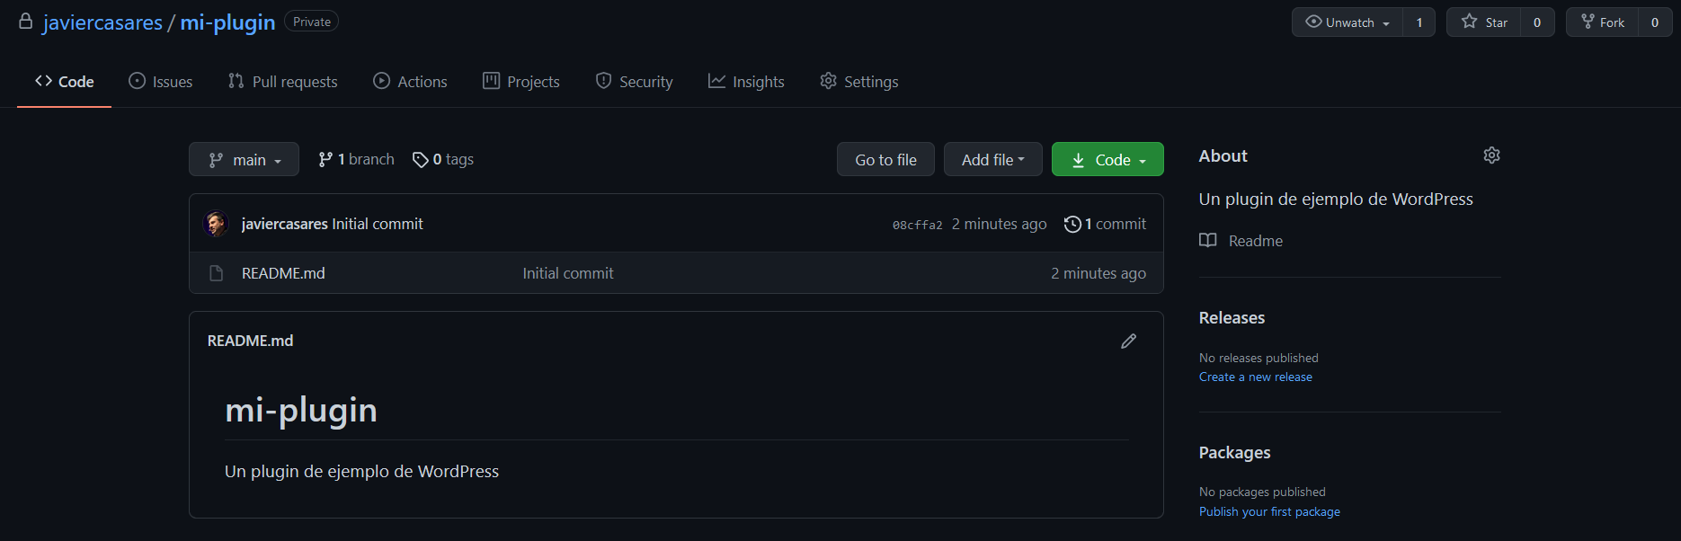Screen dimensions: 1681x541
Task: Open the README.md file in file list
Action: coord(283,273)
